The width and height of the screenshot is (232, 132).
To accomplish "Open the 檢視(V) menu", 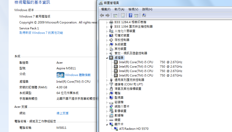I will point(133,9).
